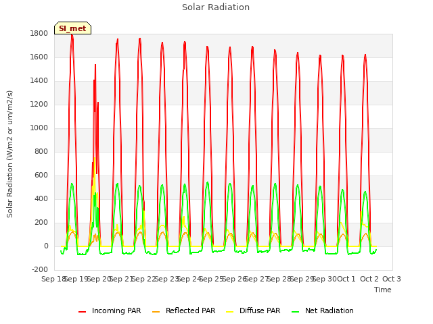Click the SI_met annotation label

point(72,28)
